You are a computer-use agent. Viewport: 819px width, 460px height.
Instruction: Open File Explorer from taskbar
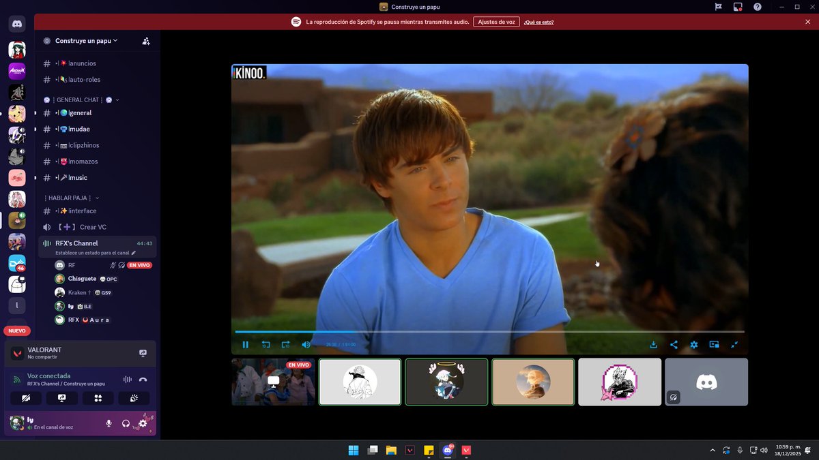391,450
